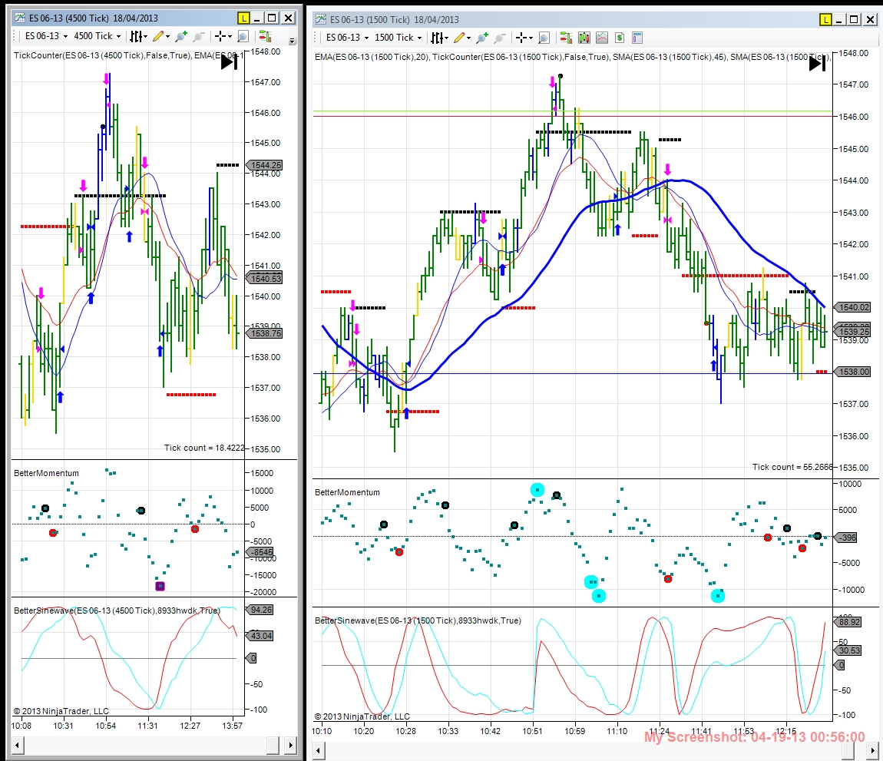Activate crosshair cursor in 1500 Tick window

tap(521, 38)
